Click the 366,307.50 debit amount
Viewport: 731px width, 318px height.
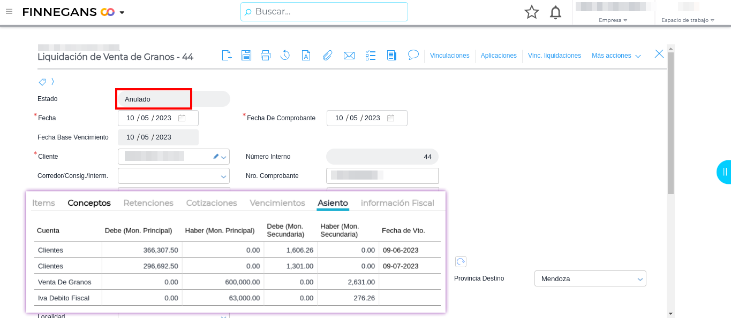161,250
